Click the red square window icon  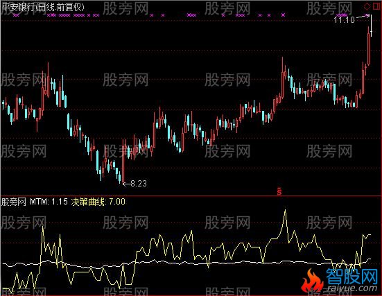376,6
